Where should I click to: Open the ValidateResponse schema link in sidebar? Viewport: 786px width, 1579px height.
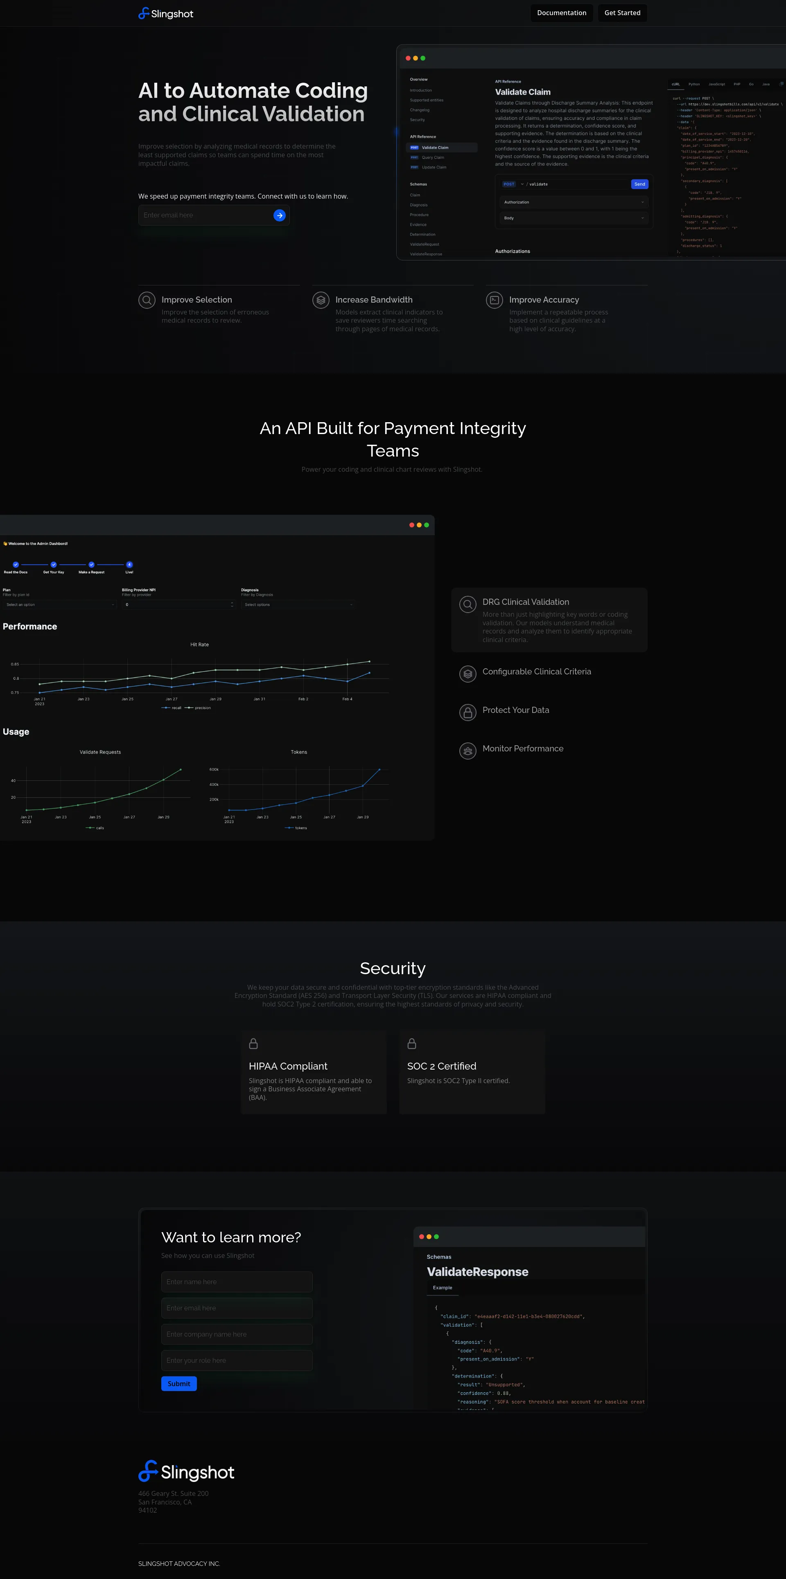(426, 254)
